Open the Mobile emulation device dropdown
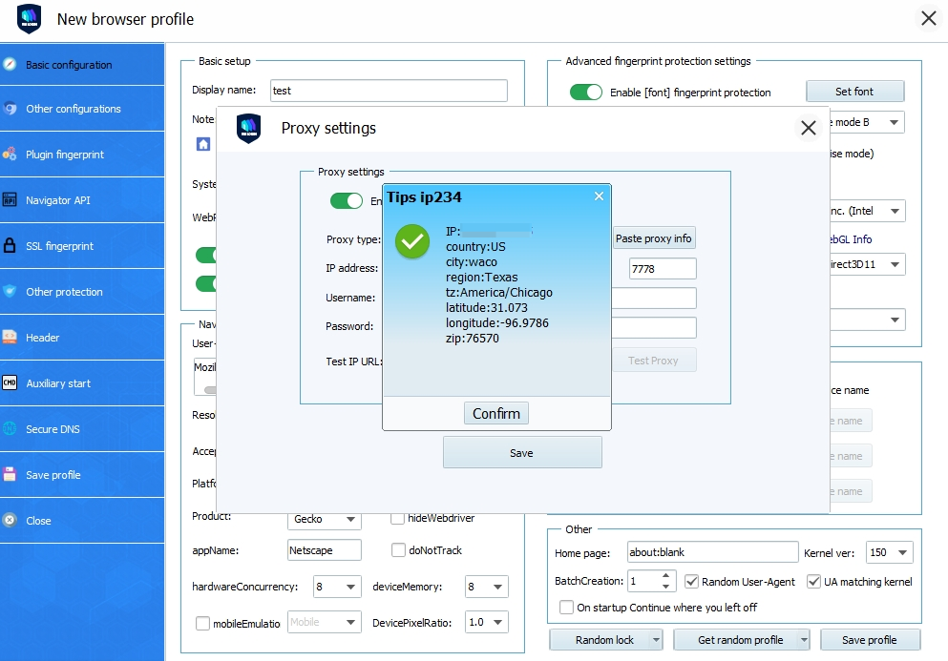Viewport: 948px width, 661px height. (324, 622)
